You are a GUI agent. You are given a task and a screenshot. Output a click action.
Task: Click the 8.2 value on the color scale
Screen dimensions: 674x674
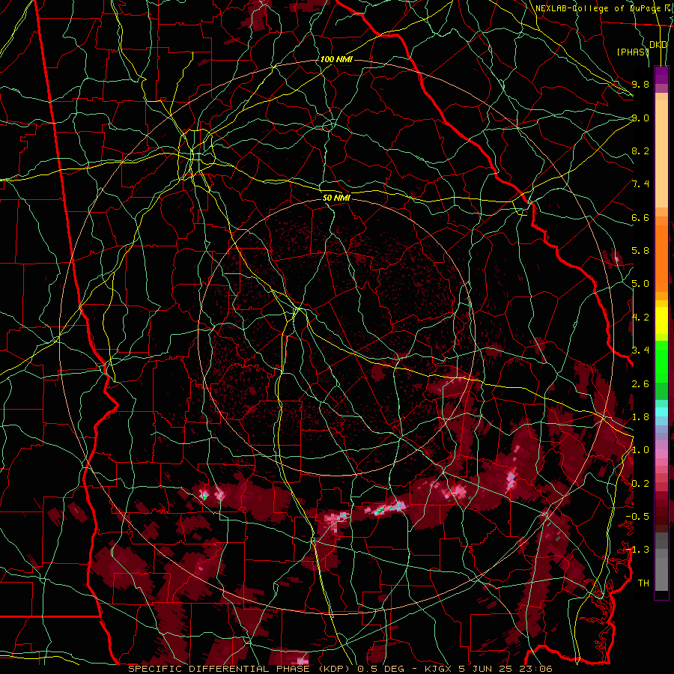point(640,151)
